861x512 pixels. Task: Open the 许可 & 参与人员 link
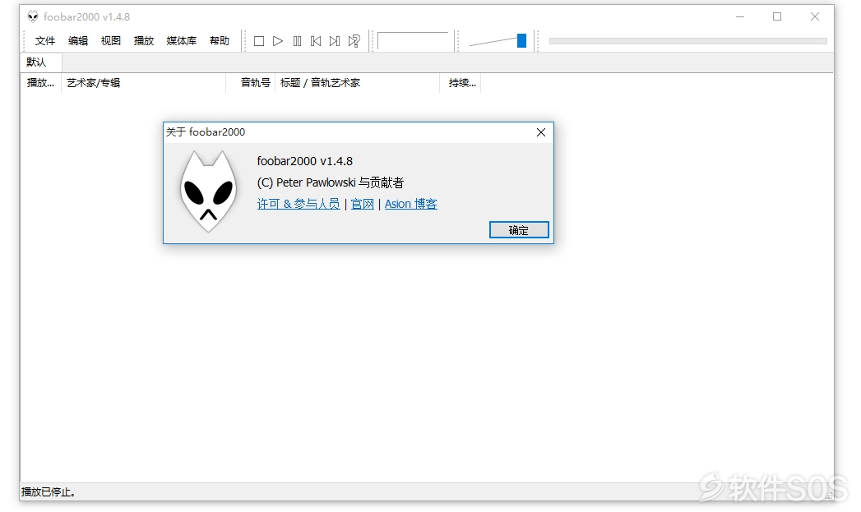(299, 204)
